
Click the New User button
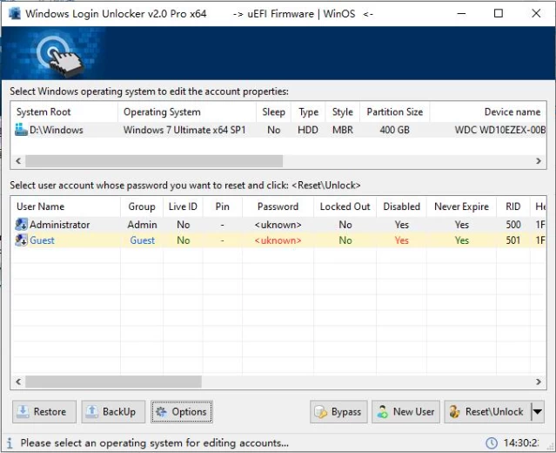click(x=405, y=412)
